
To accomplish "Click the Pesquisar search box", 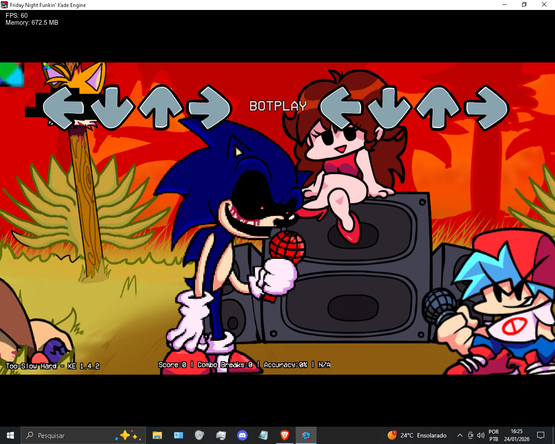I will (83, 435).
